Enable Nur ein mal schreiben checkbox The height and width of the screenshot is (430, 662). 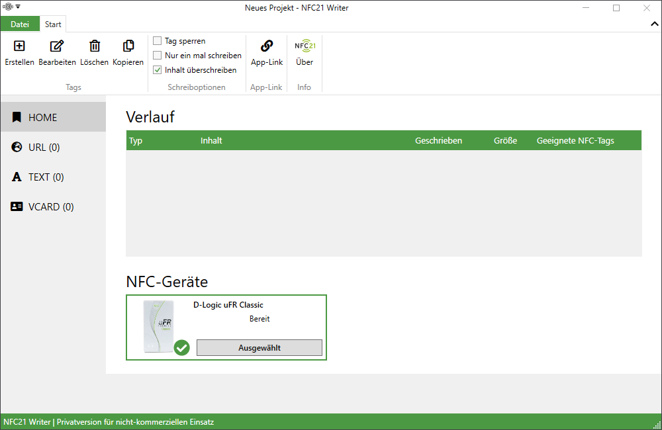[x=158, y=56]
